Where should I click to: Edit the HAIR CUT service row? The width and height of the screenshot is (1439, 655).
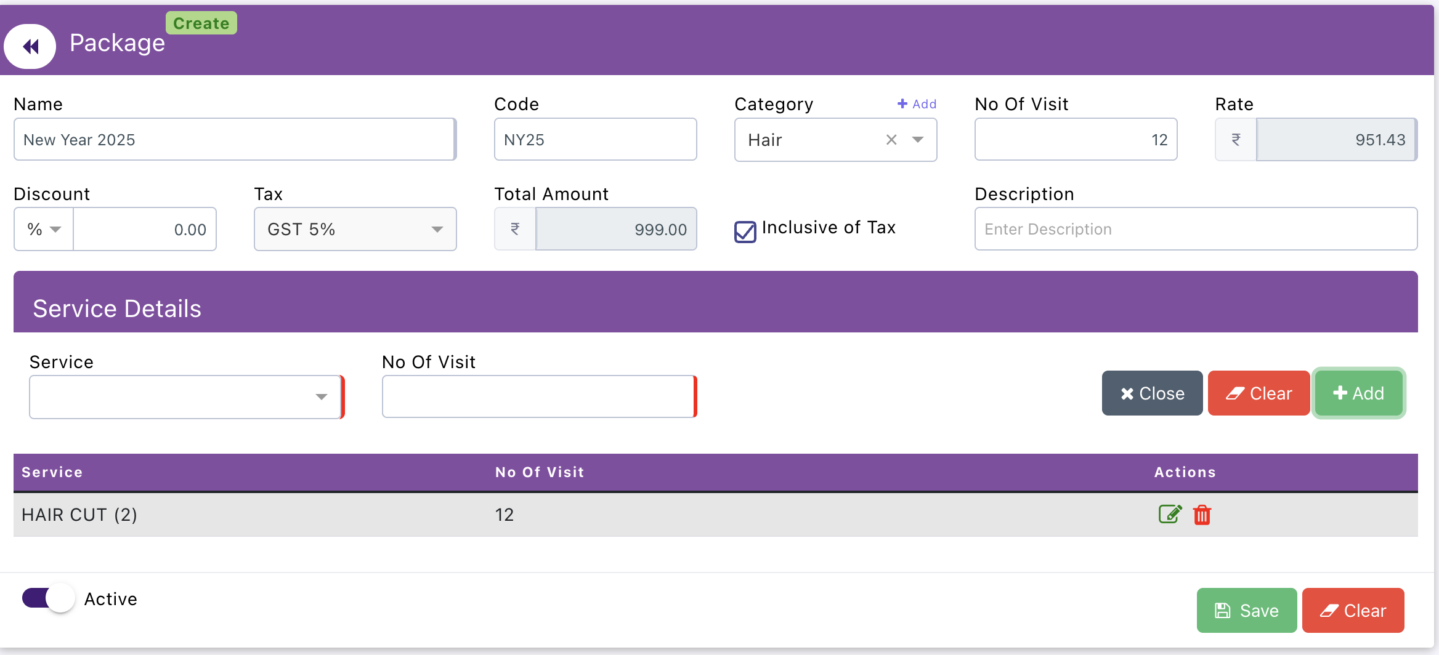click(x=1169, y=514)
